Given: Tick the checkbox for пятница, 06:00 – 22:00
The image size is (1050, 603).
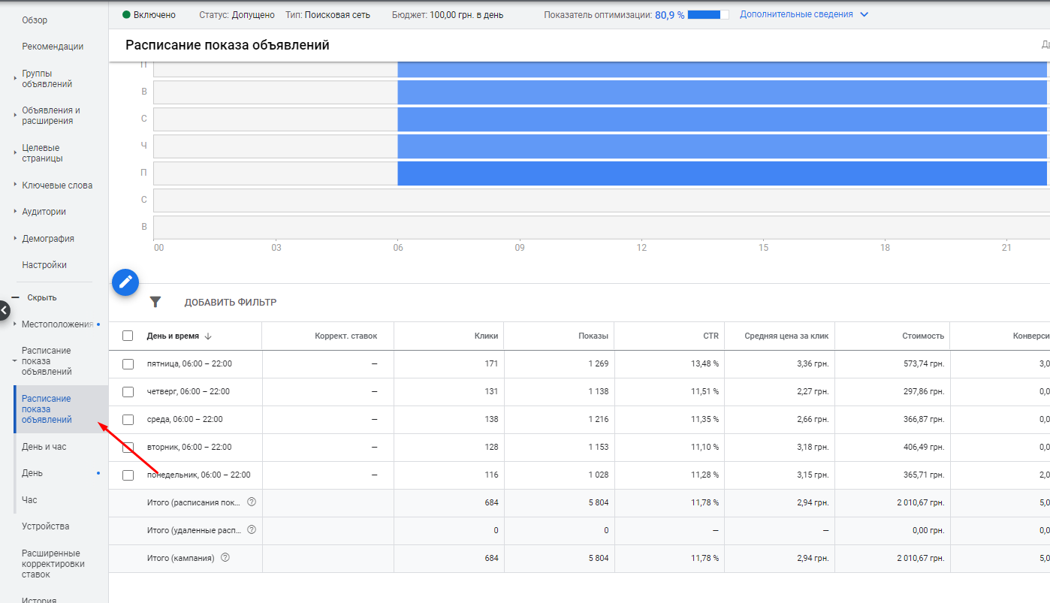Looking at the screenshot, I should (128, 364).
